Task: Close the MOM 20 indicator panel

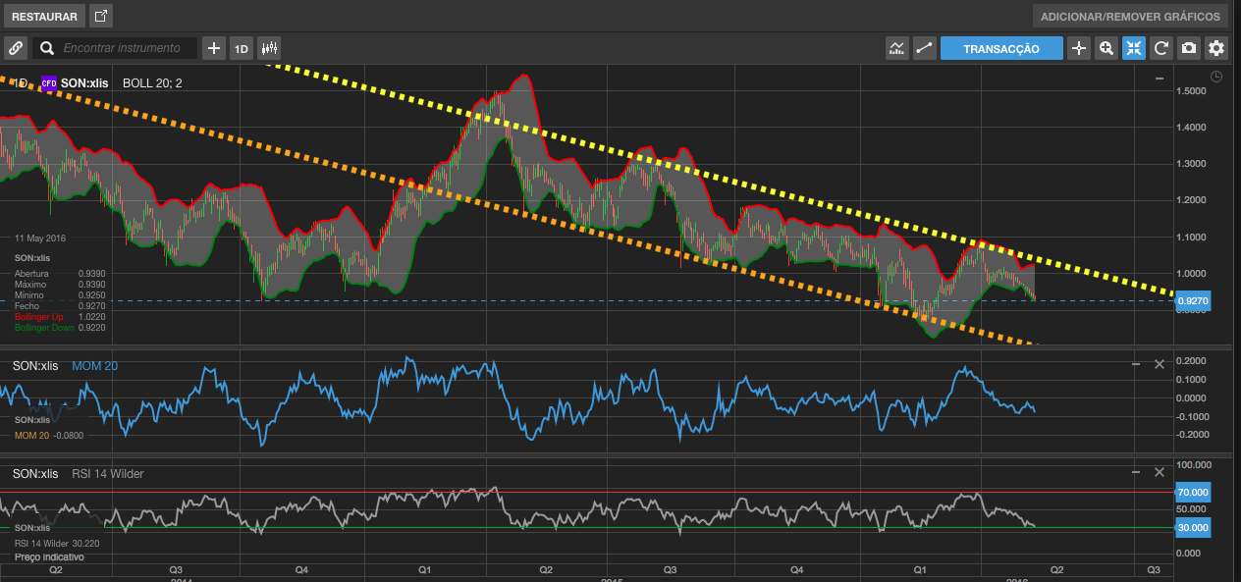Action: point(1159,364)
